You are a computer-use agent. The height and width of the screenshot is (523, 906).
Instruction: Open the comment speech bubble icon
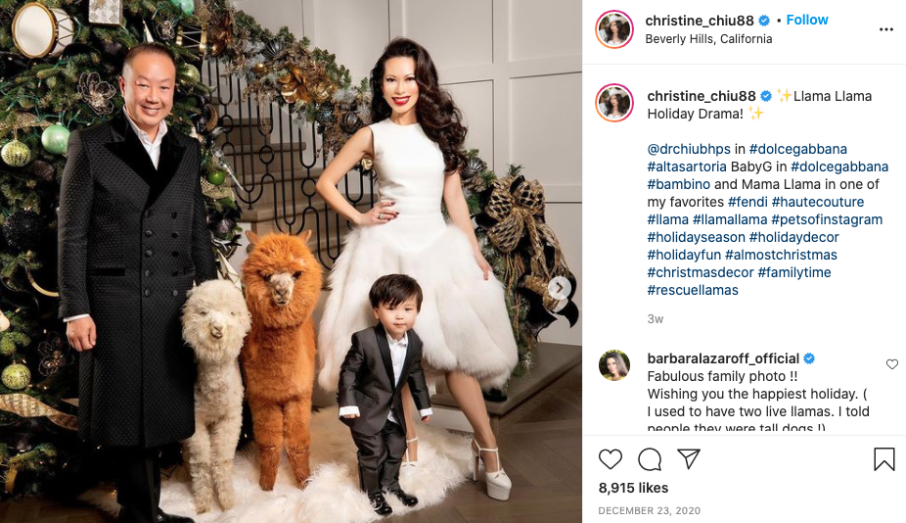pyautogui.click(x=650, y=459)
